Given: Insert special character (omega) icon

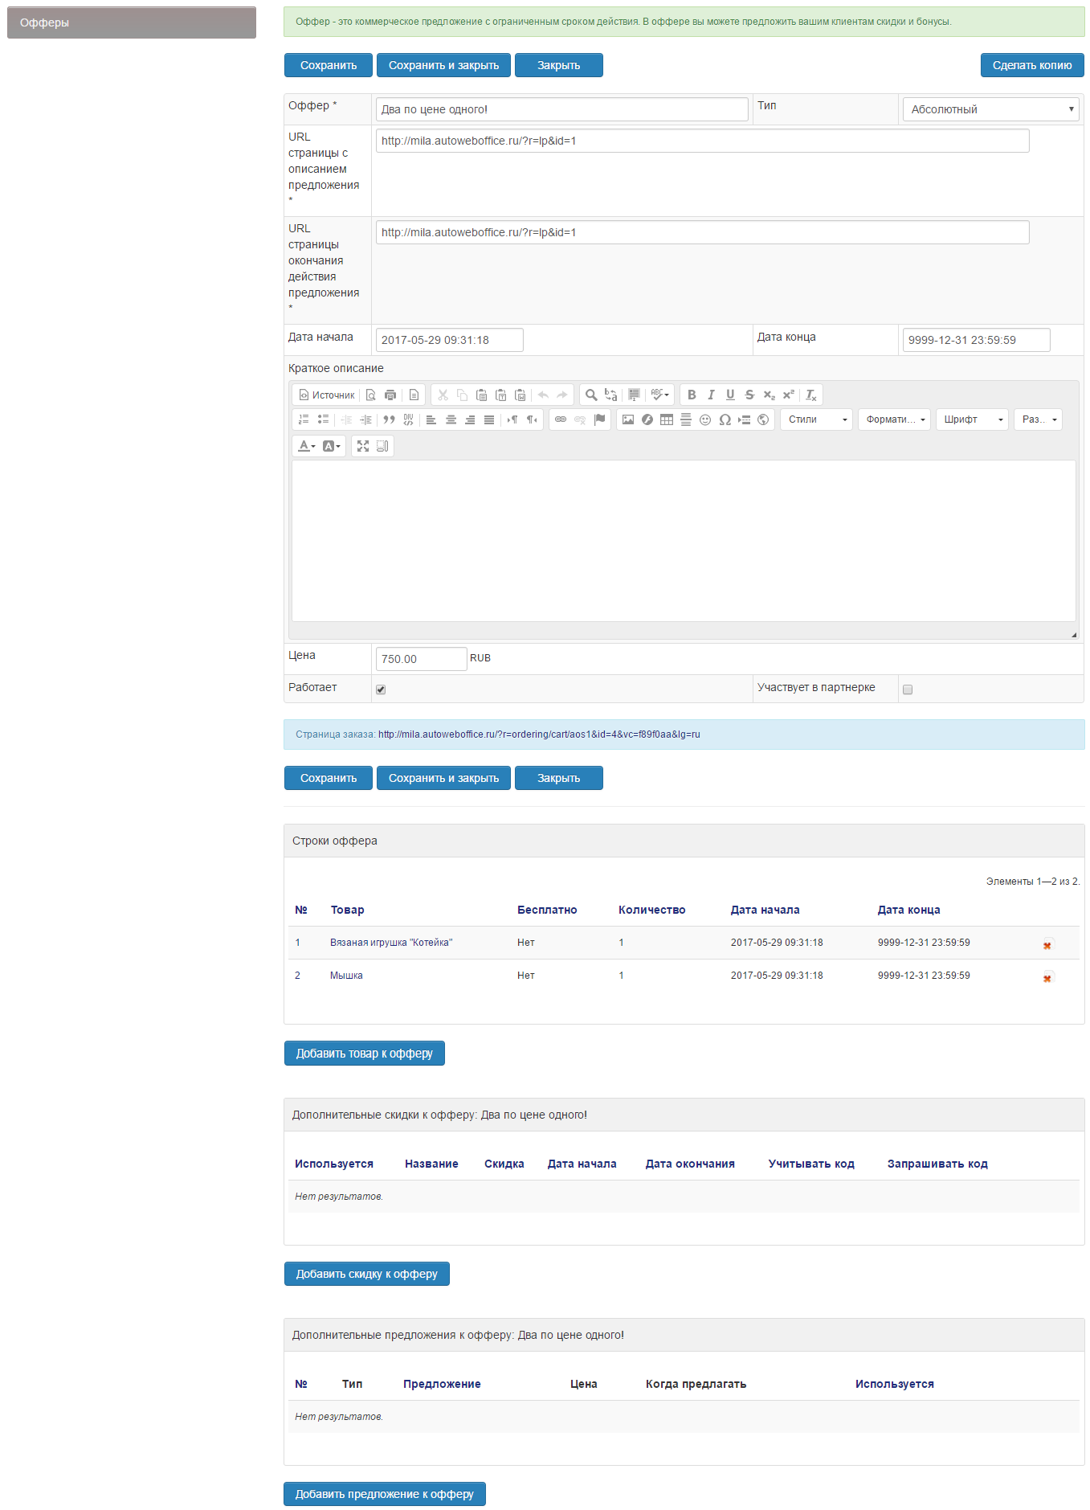Looking at the screenshot, I should 725,419.
